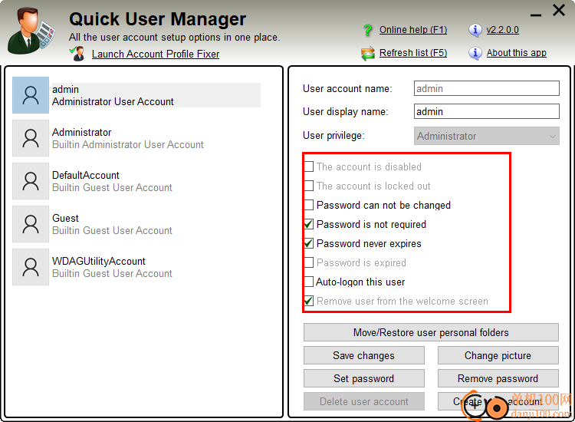Open the User privilege dropdown
Image resolution: width=575 pixels, height=422 pixels.
pyautogui.click(x=487, y=136)
